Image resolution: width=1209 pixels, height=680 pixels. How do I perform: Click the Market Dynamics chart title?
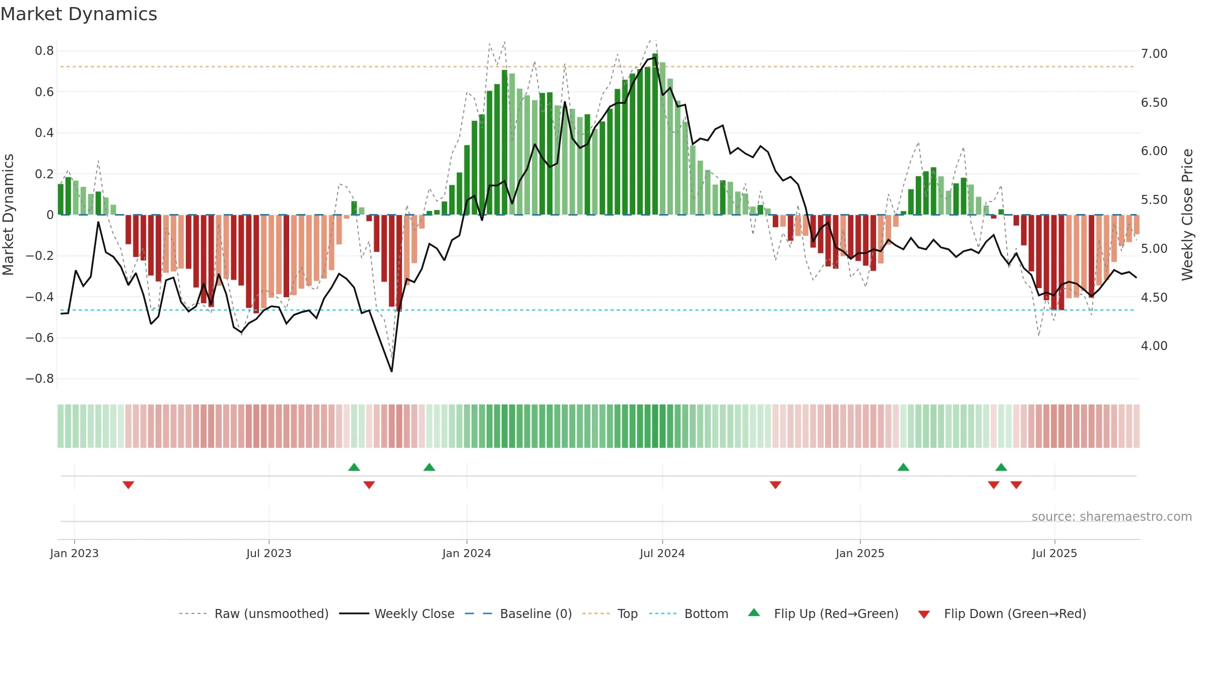(79, 14)
